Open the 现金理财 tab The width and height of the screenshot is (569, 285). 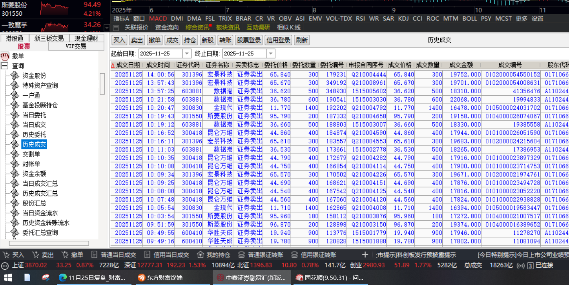(86, 38)
